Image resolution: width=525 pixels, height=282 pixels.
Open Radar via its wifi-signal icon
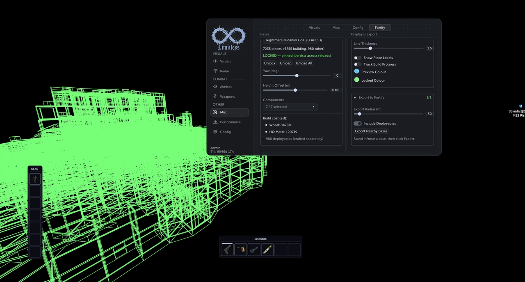point(216,71)
